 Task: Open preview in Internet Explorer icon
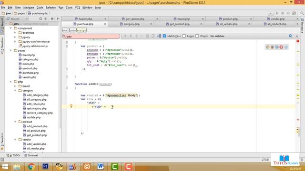click(286, 47)
